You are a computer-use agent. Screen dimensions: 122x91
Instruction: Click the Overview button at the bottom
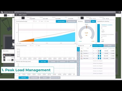tap(24, 78)
